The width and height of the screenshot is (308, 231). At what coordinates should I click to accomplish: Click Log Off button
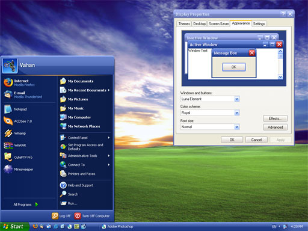coord(61,216)
